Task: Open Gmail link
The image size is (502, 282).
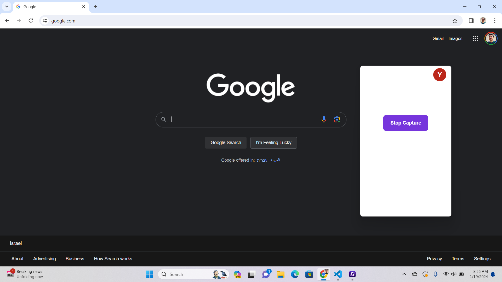Action: pyautogui.click(x=438, y=38)
